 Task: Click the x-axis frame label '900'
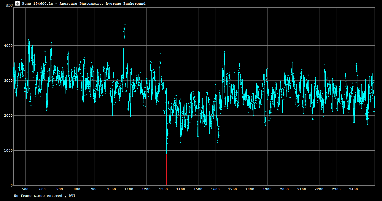coord(94,189)
